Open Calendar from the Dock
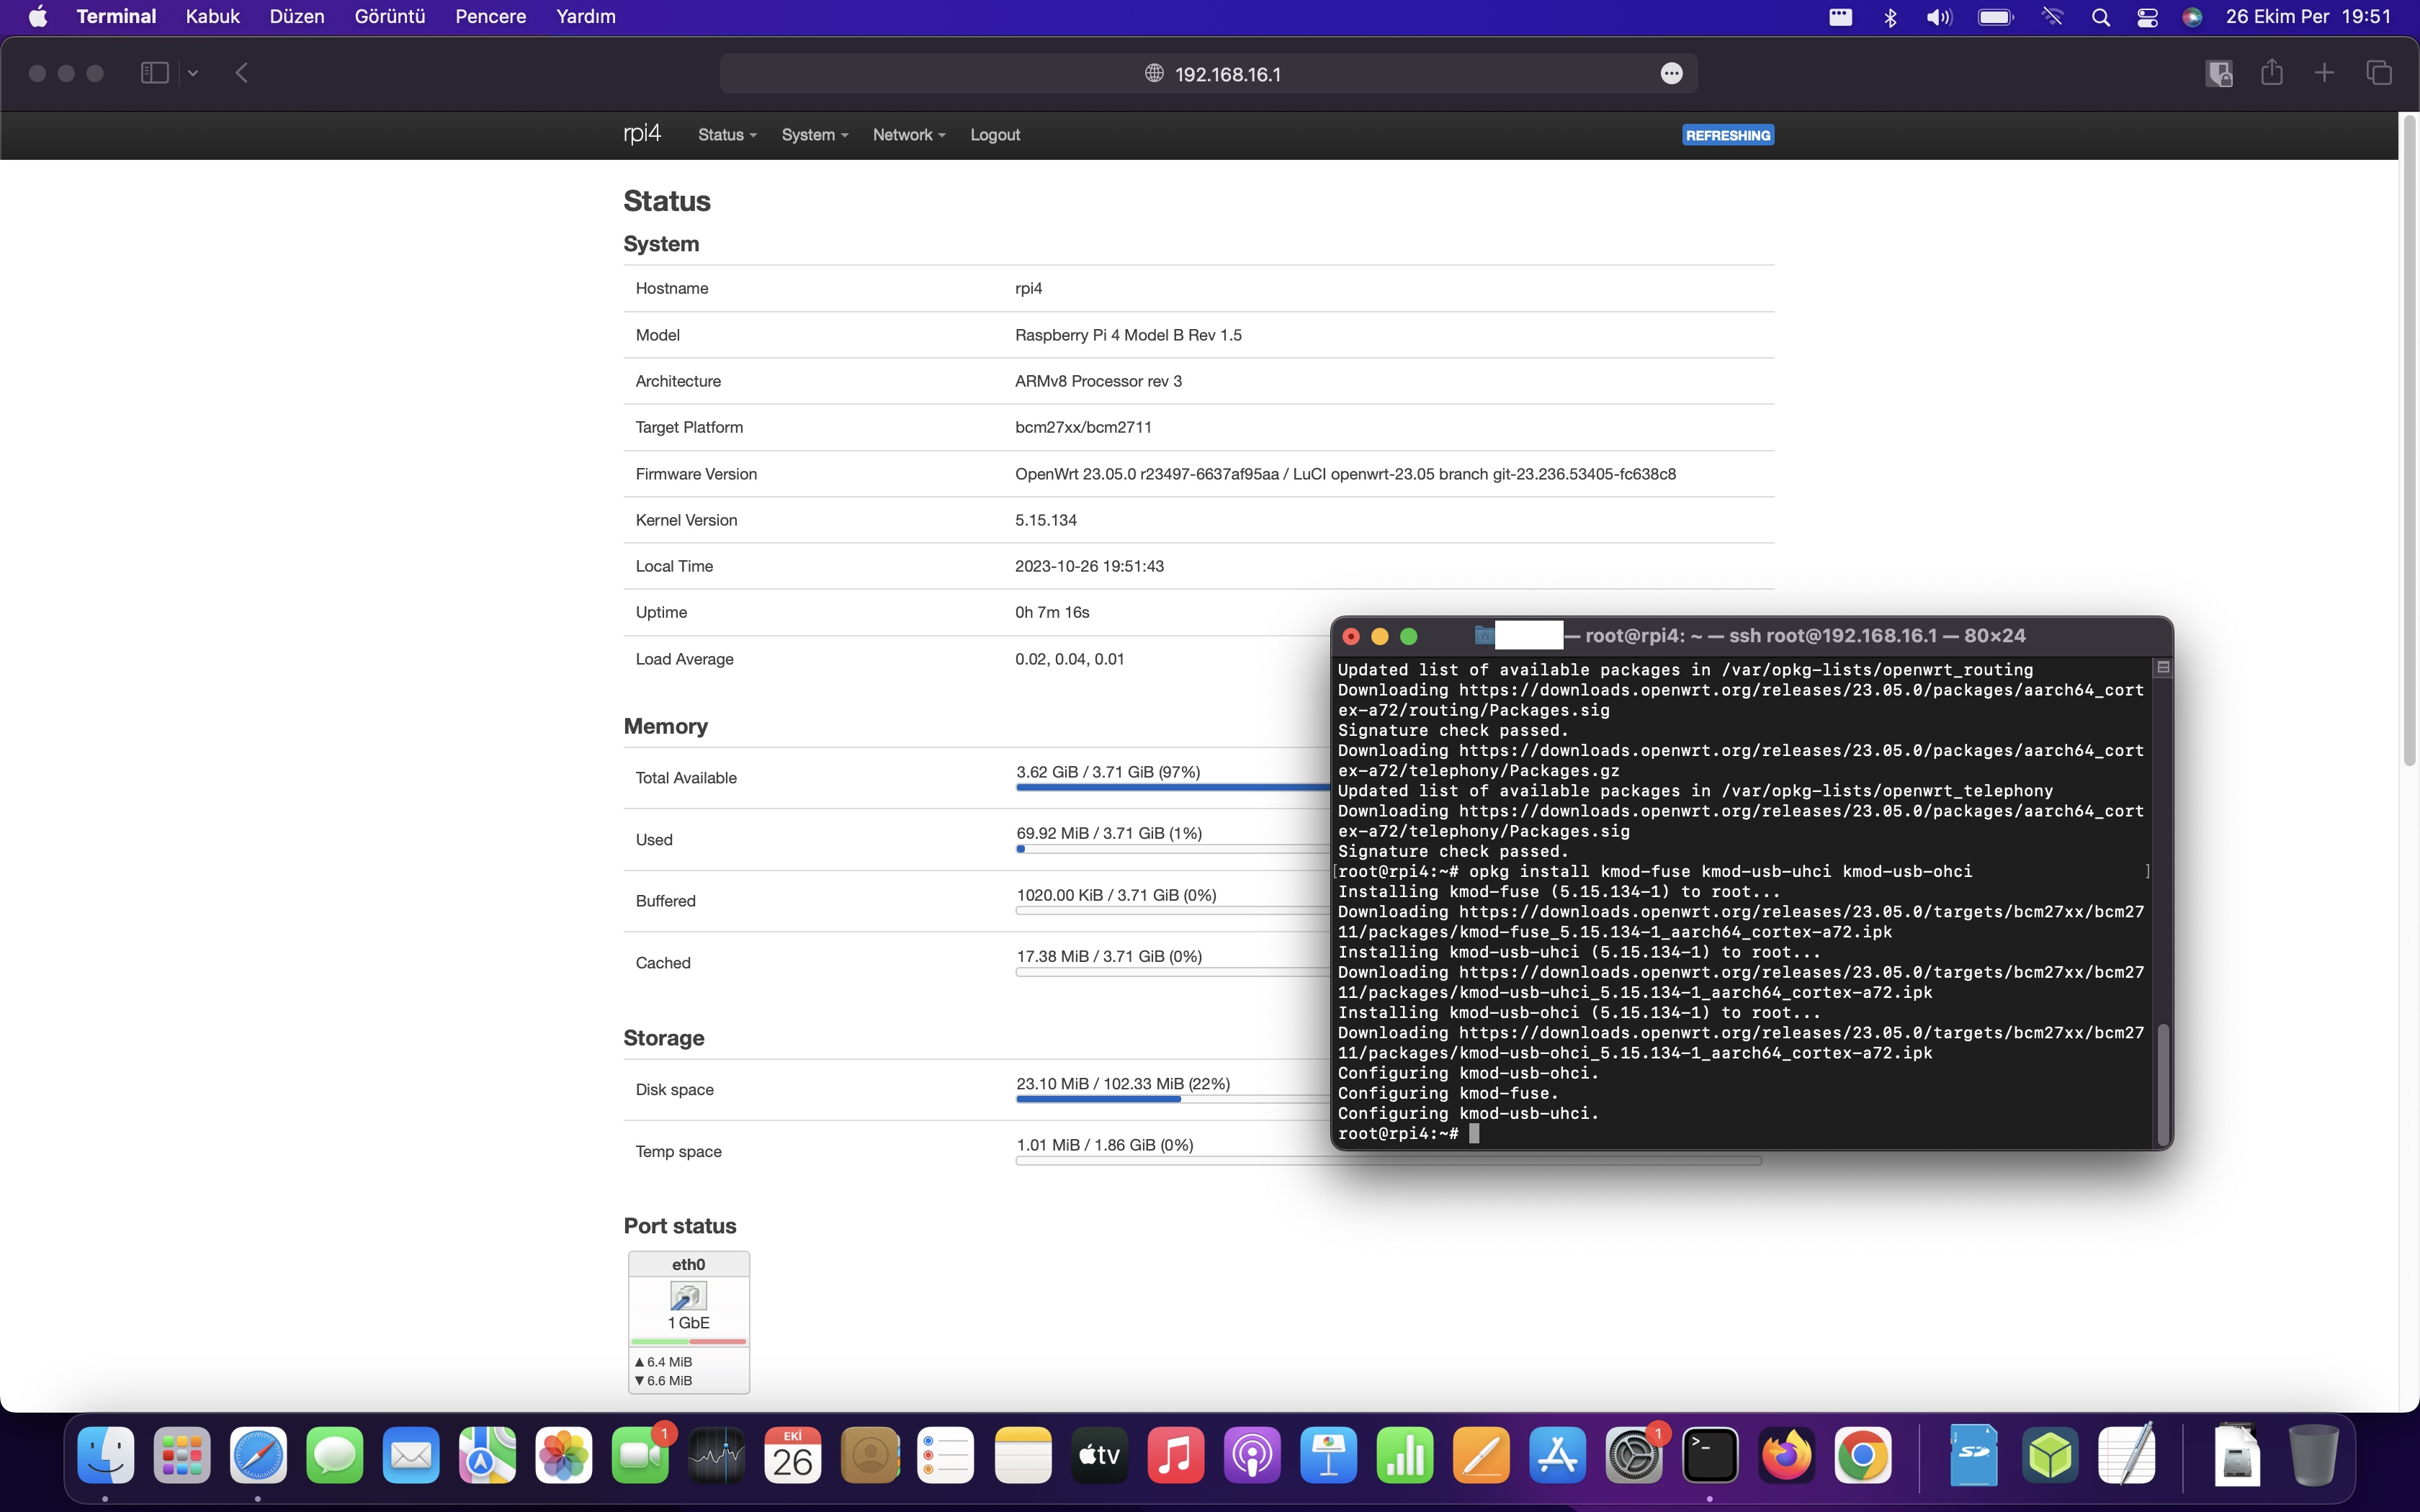 pyautogui.click(x=793, y=1455)
